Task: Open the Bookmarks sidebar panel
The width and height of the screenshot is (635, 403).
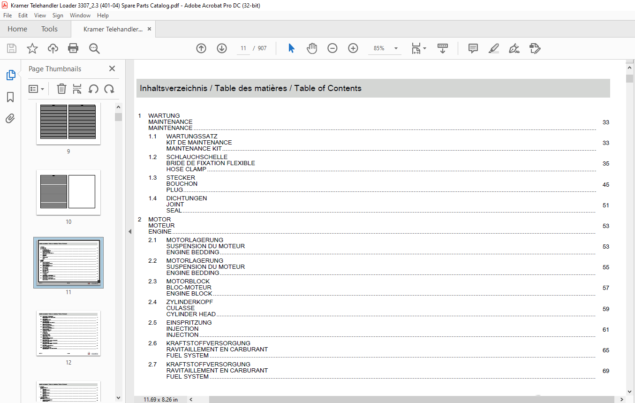Action: click(10, 97)
